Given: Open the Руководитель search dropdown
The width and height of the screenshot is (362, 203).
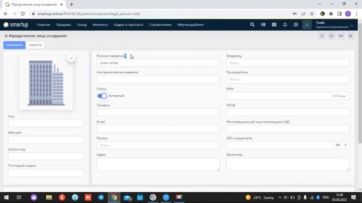Looking at the screenshot, I should 288,80.
